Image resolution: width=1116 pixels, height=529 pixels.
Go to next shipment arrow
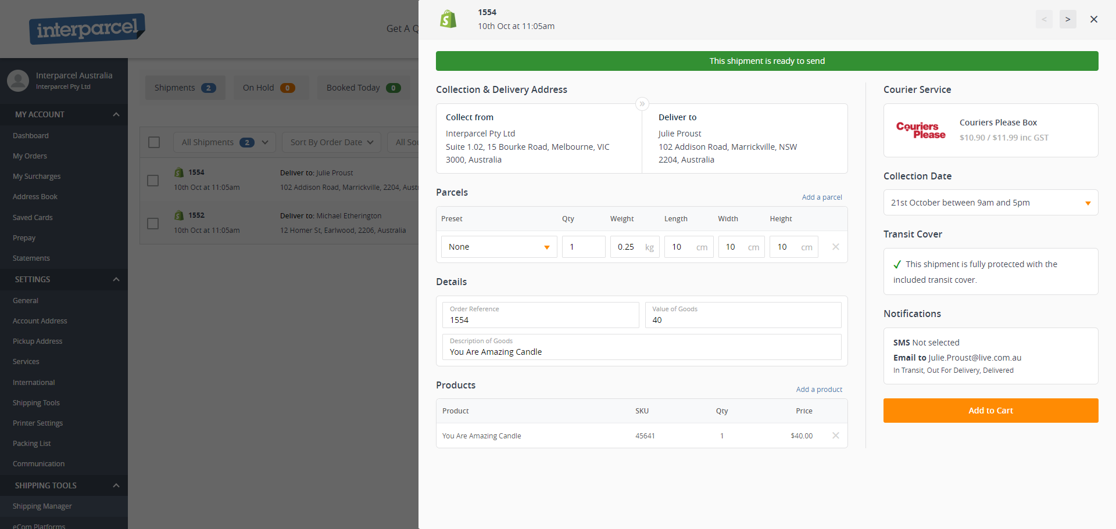click(x=1068, y=19)
